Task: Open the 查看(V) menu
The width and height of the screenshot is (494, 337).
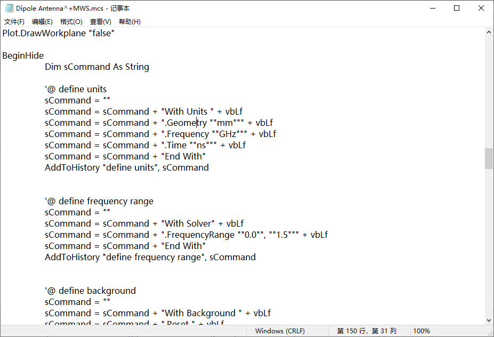Action: tap(100, 21)
